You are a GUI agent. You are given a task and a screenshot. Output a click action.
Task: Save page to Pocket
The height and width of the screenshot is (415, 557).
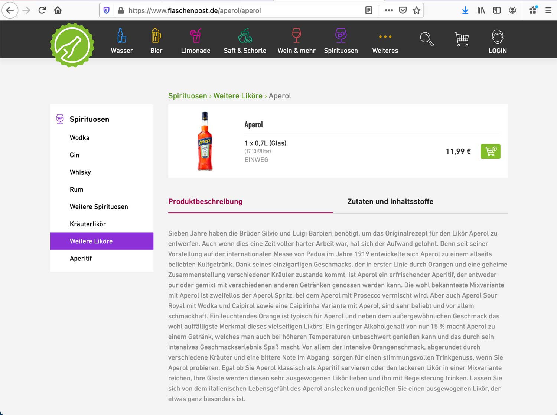[x=403, y=10]
